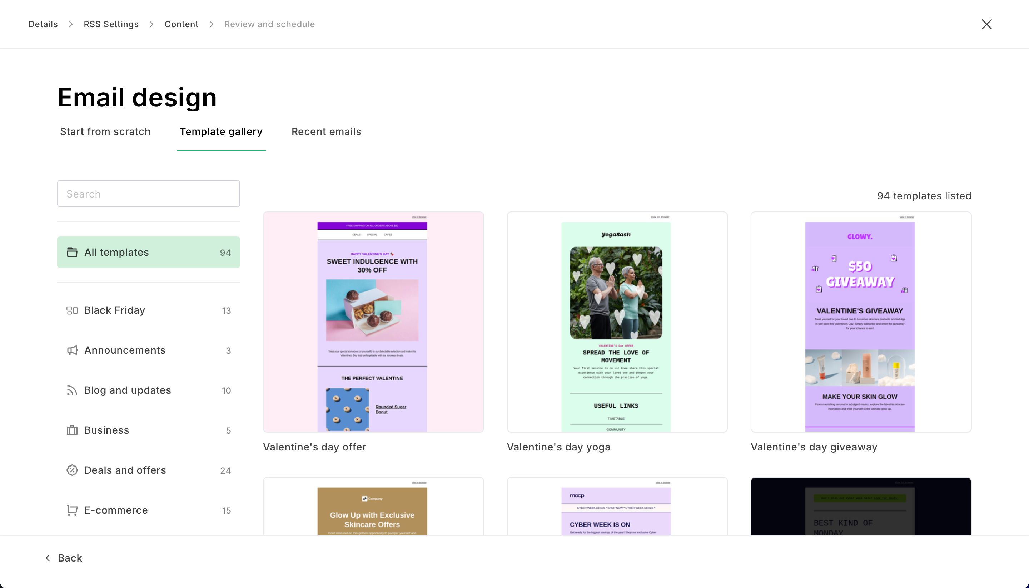Click the 94 templates listed text

pos(924,196)
